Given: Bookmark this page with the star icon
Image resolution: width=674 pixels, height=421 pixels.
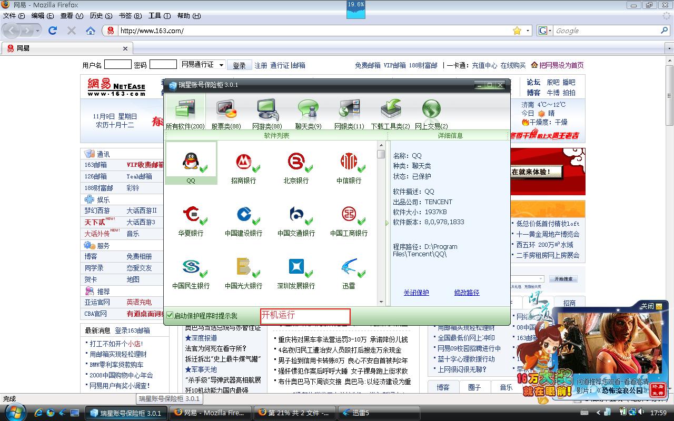Looking at the screenshot, I should [x=517, y=31].
